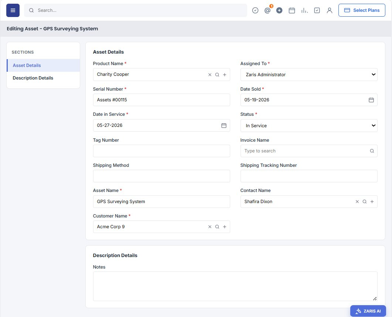392x317 pixels.
Task: Click the 'Editing Asset - GPS Surveying System' title
Action: 52,28
